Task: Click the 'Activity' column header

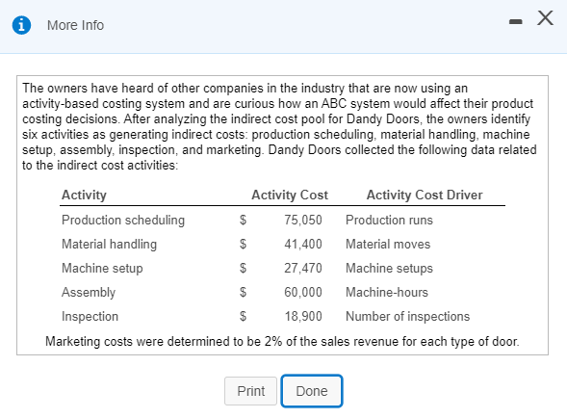Action: coord(84,195)
